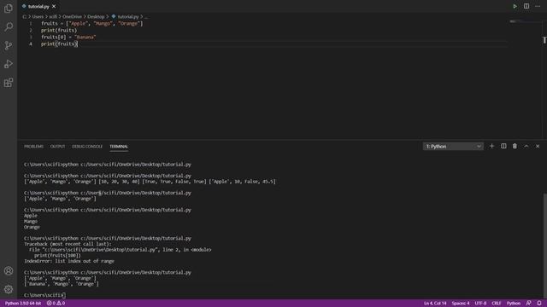Maximize the panel with the chevron up
The width and height of the screenshot is (547, 307).
[x=526, y=146]
